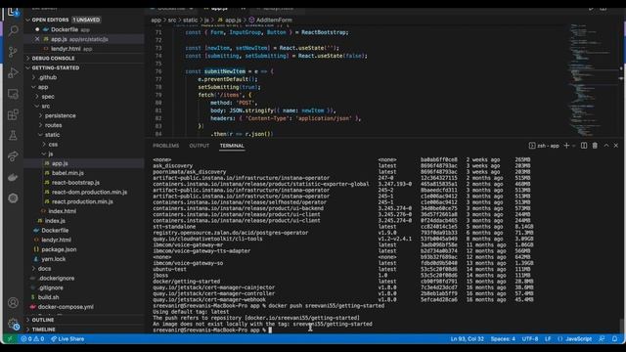Open build.sh in file tree
The image size is (626, 352).
[x=48, y=297]
